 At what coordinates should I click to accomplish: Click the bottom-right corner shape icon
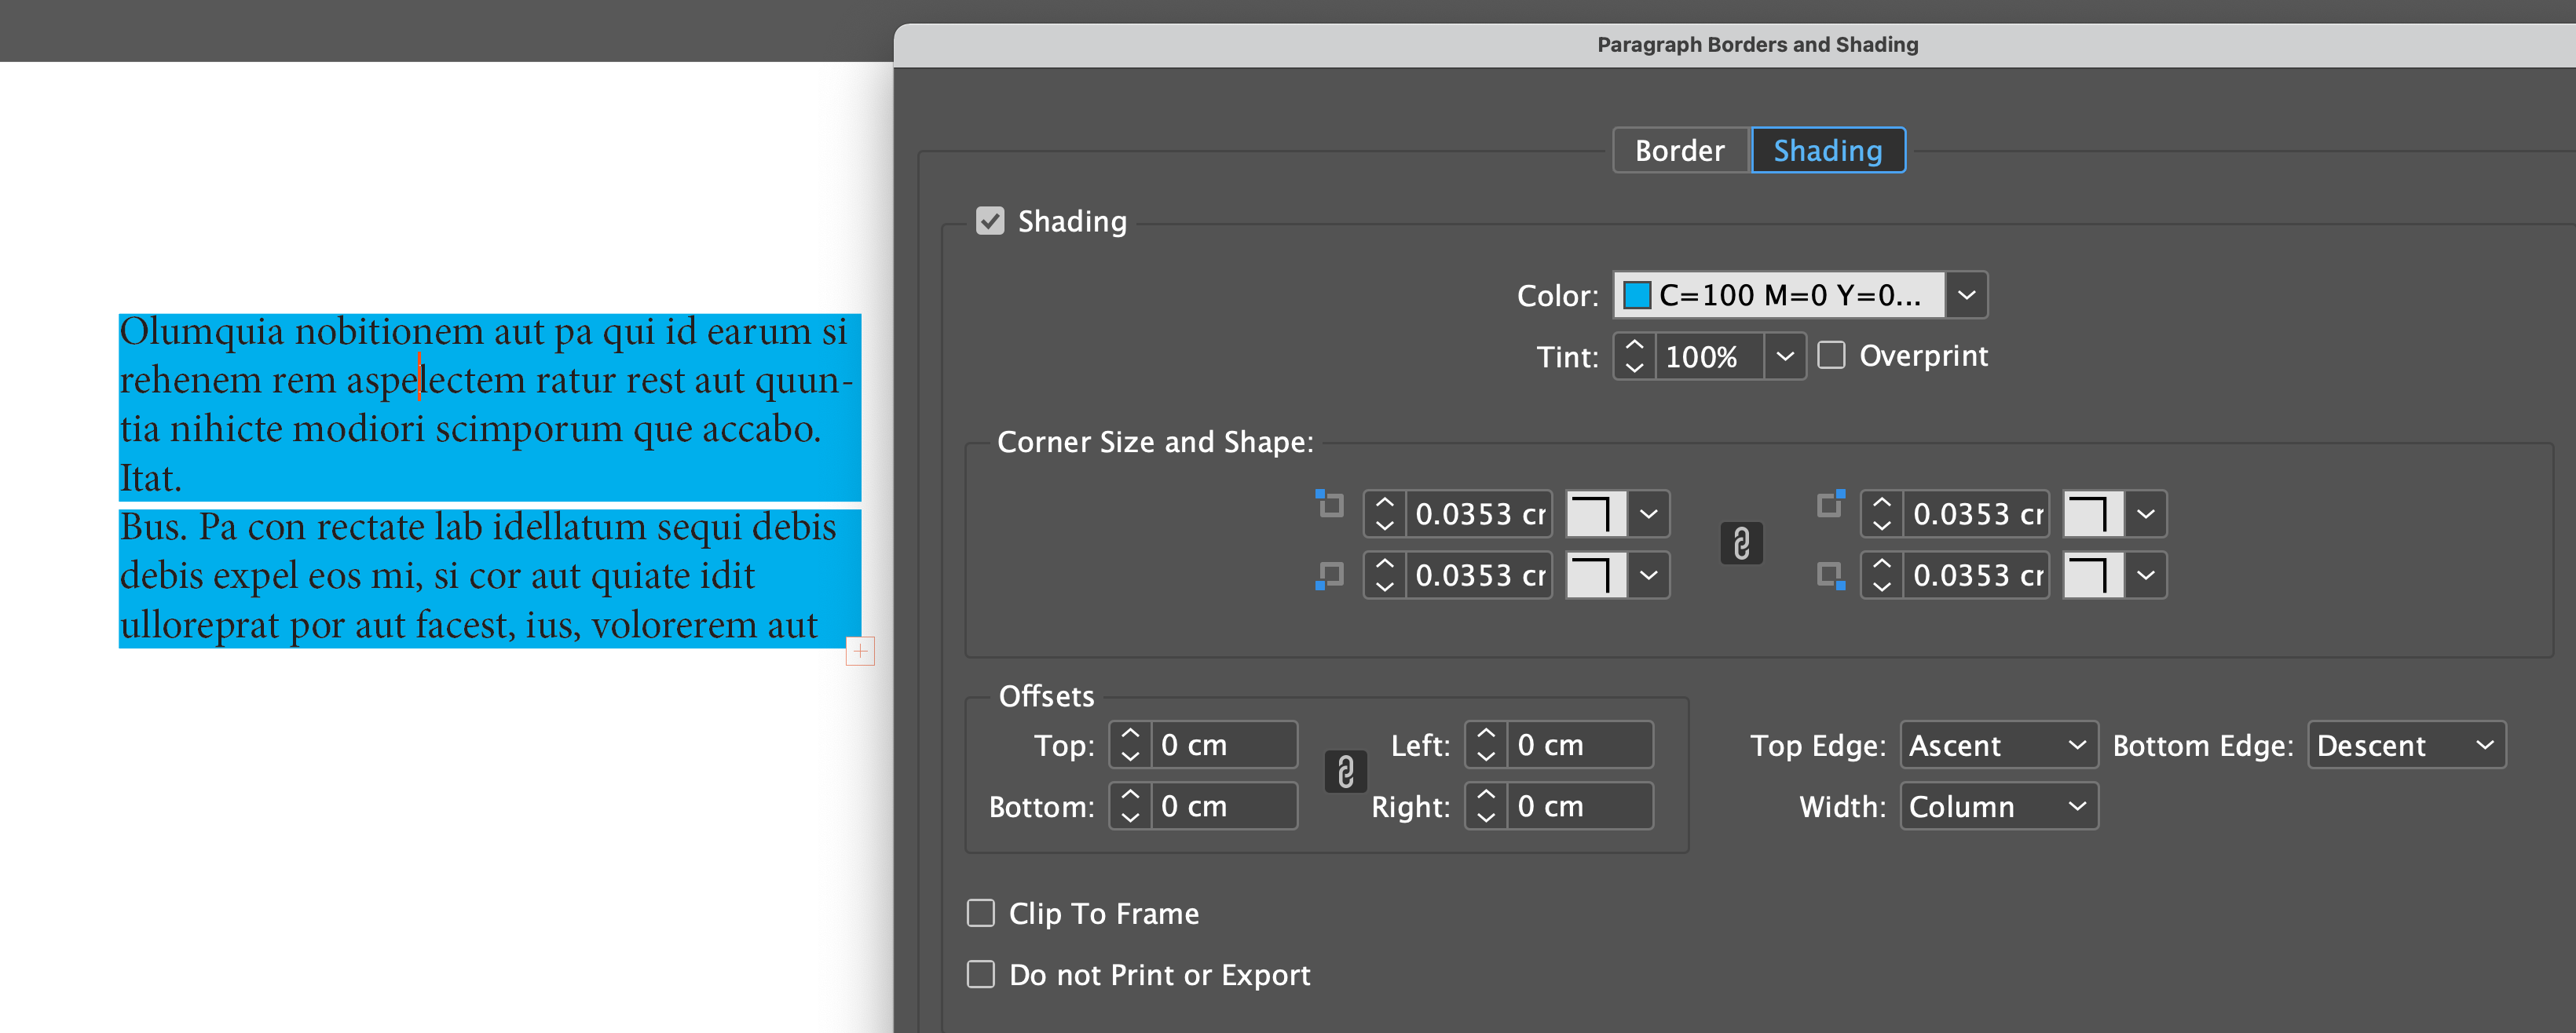(2092, 575)
